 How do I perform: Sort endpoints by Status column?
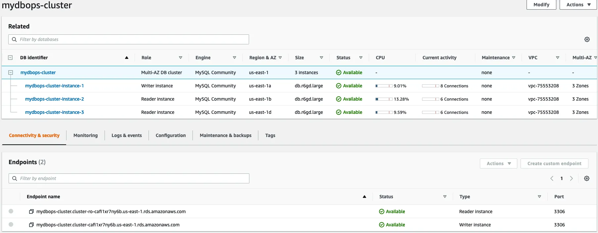445,197
